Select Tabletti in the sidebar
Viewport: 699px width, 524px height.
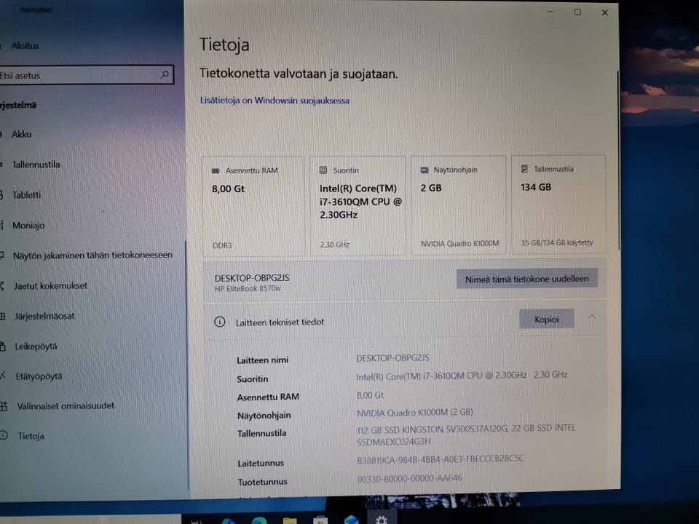coord(26,195)
